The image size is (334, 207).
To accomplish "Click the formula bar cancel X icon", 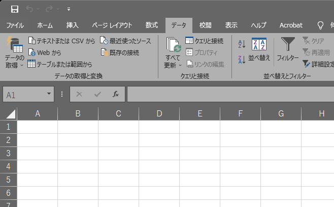I will point(79,94).
